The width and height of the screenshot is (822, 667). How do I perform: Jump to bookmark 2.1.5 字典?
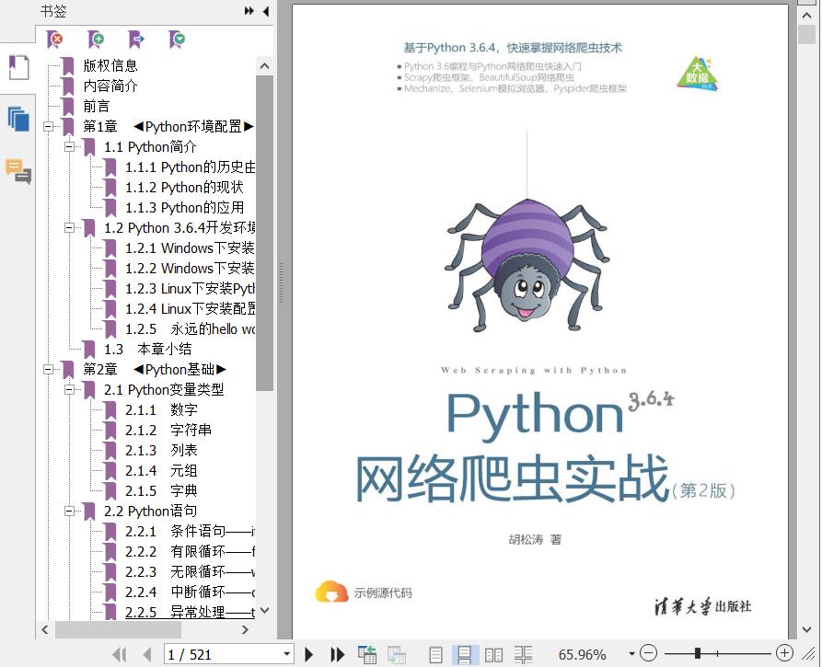click(x=161, y=491)
